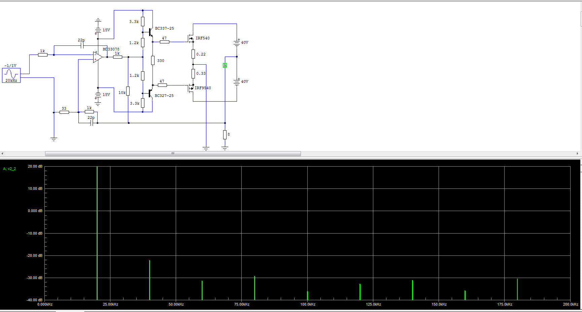The width and height of the screenshot is (582, 312).
Task: Click the 20kHz fundamental spectrum peak
Action: click(97, 233)
